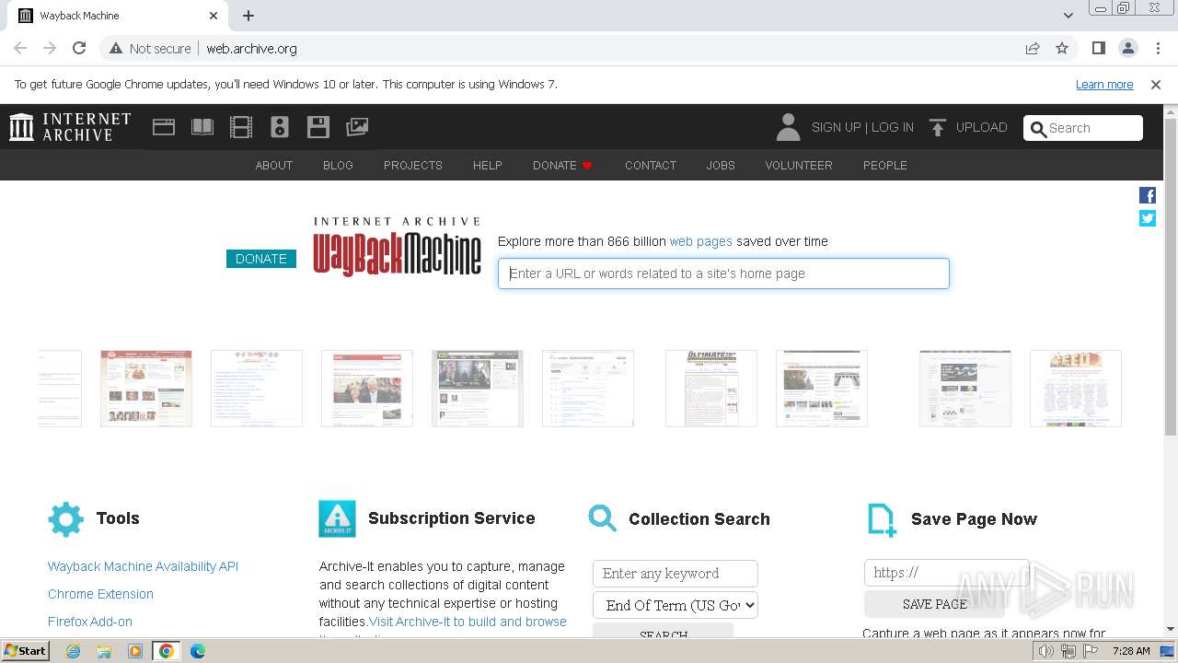This screenshot has width=1178, height=663.
Task: Bookmark this tab with star icon
Action: coord(1062,48)
